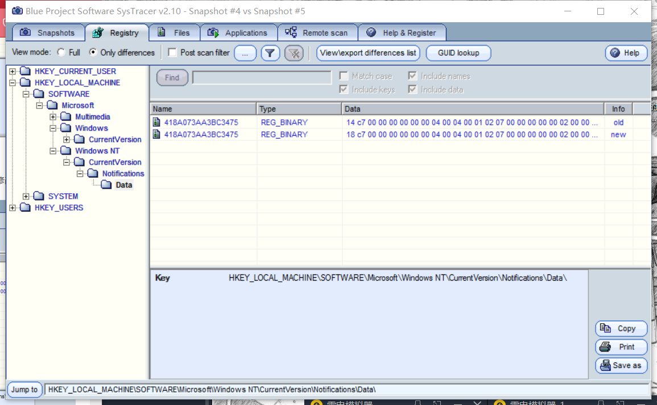This screenshot has width=657, height=405.
Task: Expand the SYSTEM node
Action: point(26,196)
